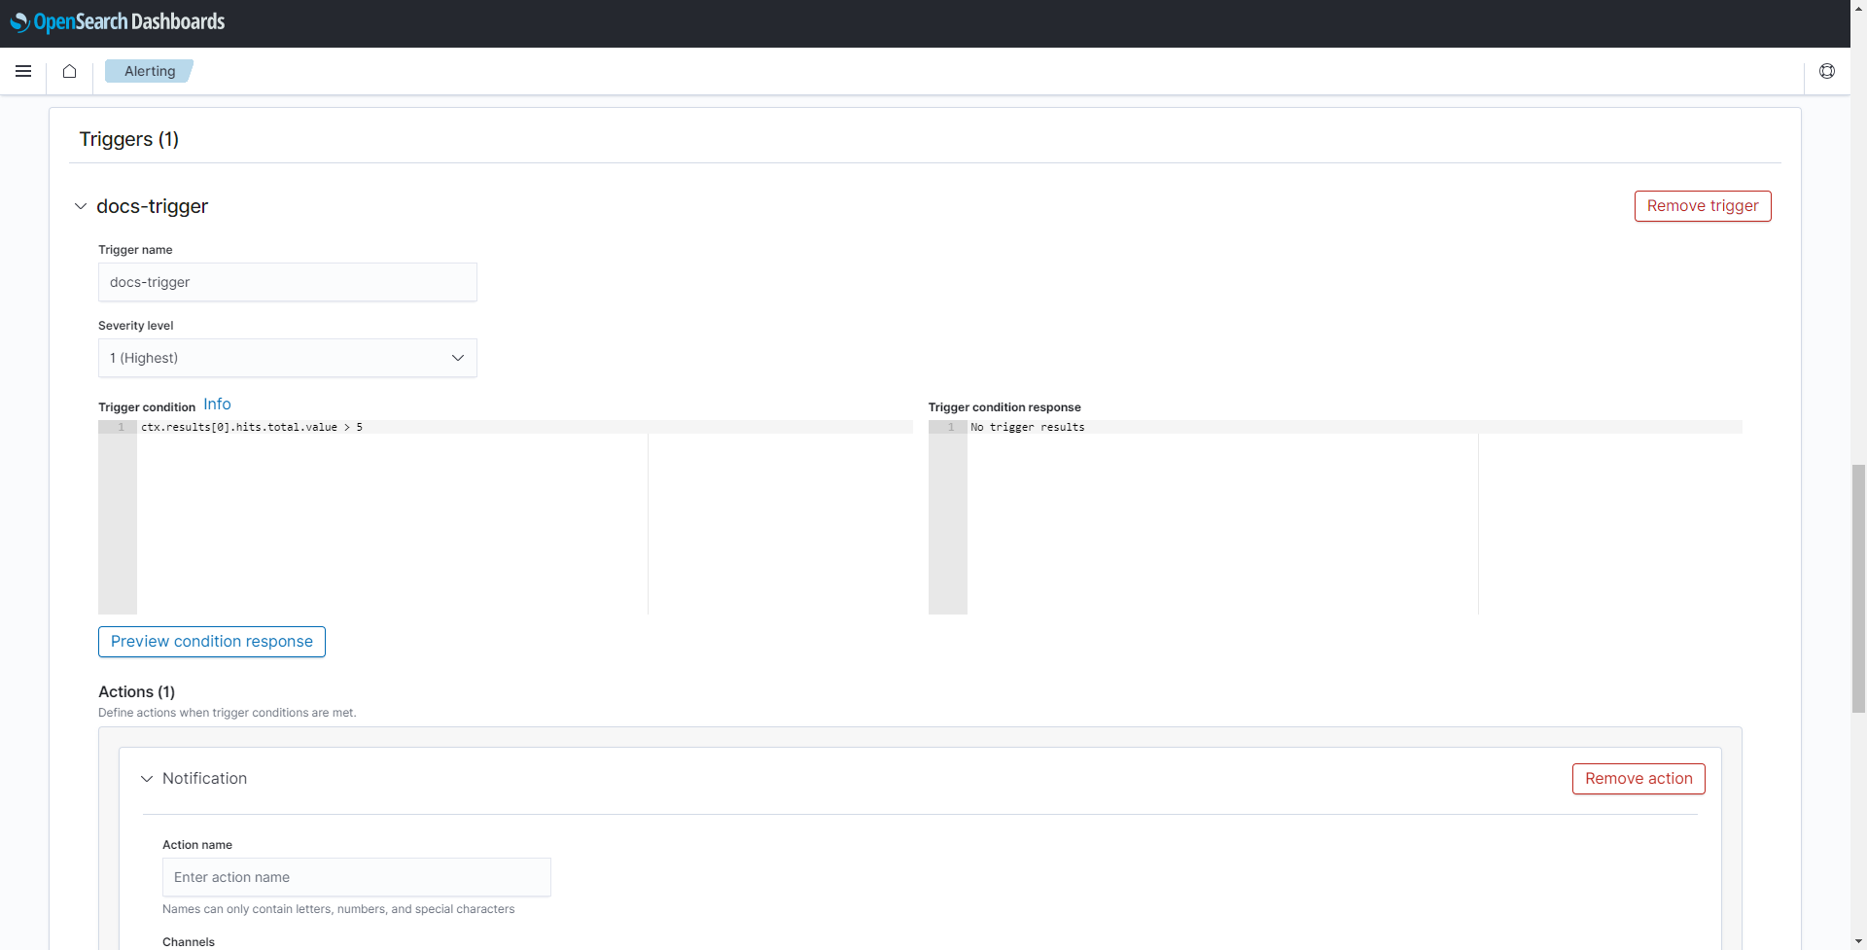Click Preview condition response button

[212, 642]
